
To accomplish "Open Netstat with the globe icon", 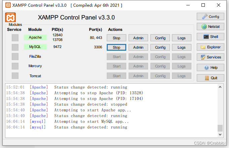I will tap(210, 27).
